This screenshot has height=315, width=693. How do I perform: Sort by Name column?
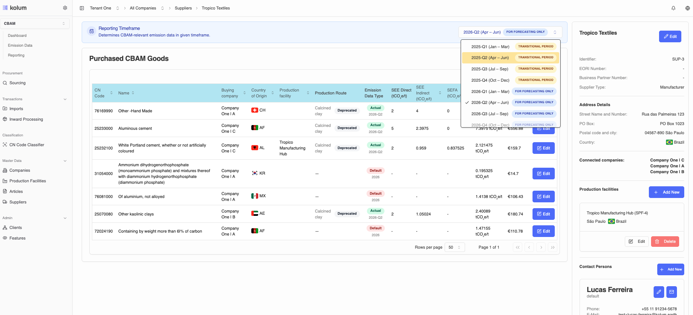pyautogui.click(x=133, y=93)
